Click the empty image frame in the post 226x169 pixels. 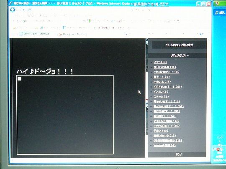[x=65, y=115]
